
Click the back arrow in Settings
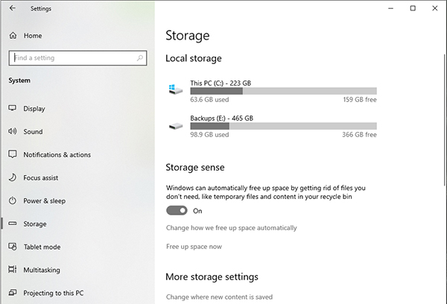click(x=12, y=8)
